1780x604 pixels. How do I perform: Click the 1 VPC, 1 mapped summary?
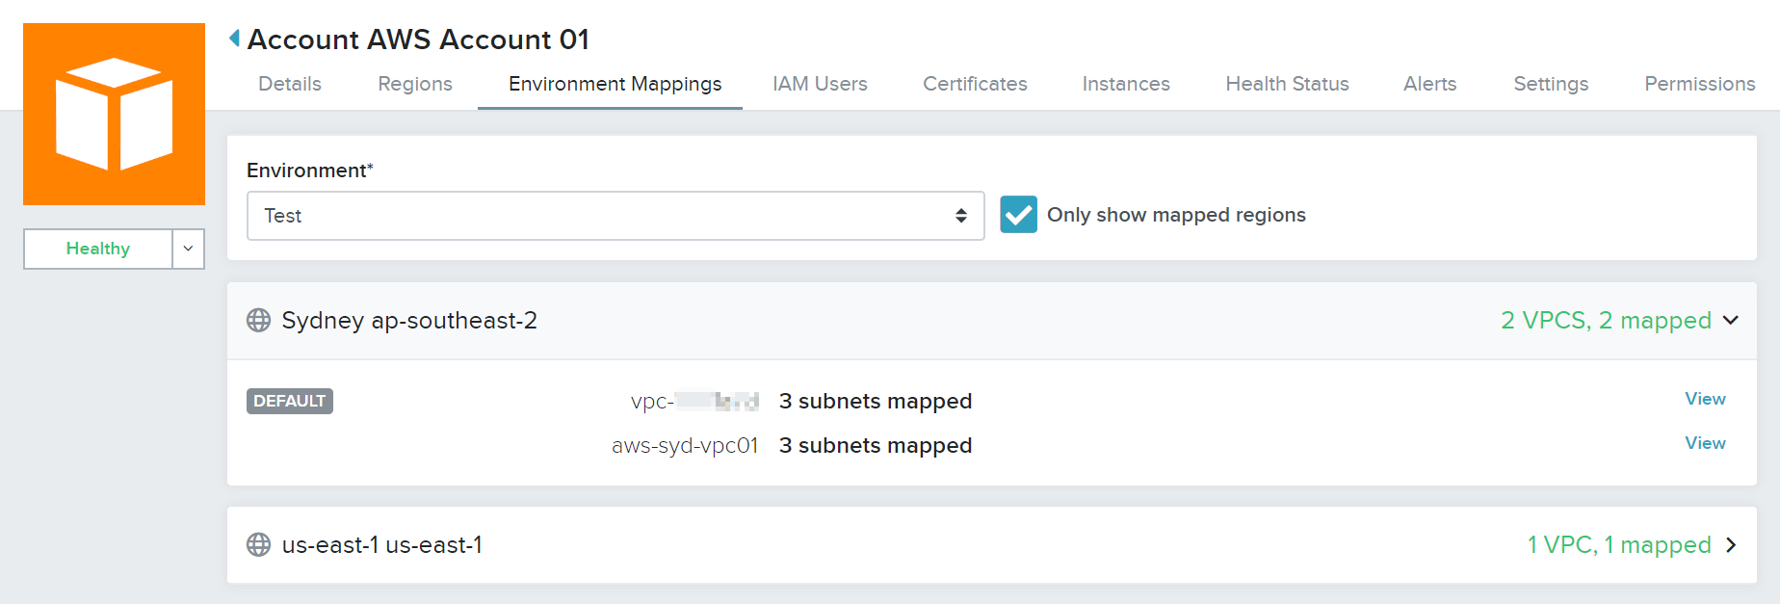[1619, 544]
